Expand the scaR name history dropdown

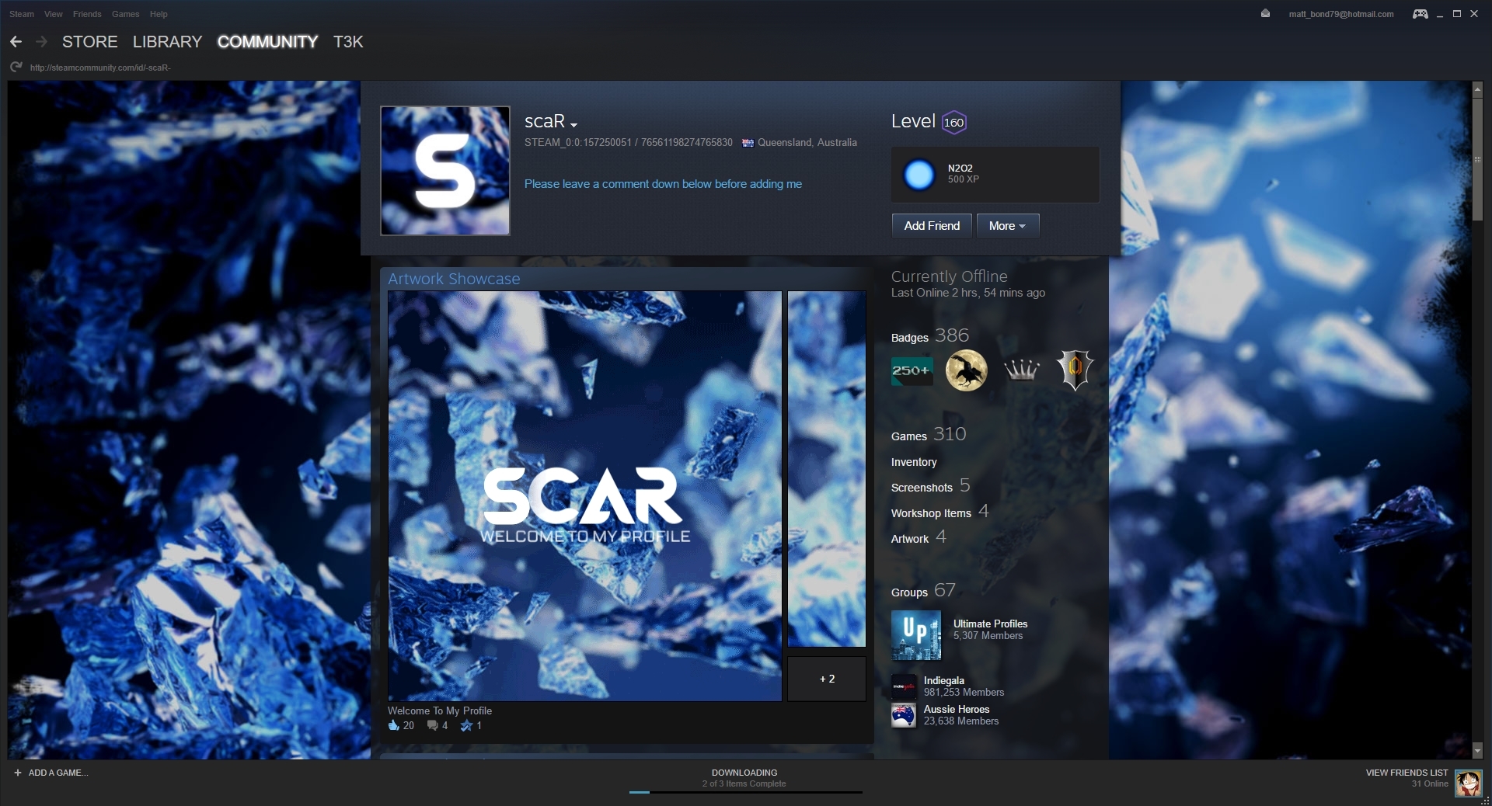click(x=573, y=124)
